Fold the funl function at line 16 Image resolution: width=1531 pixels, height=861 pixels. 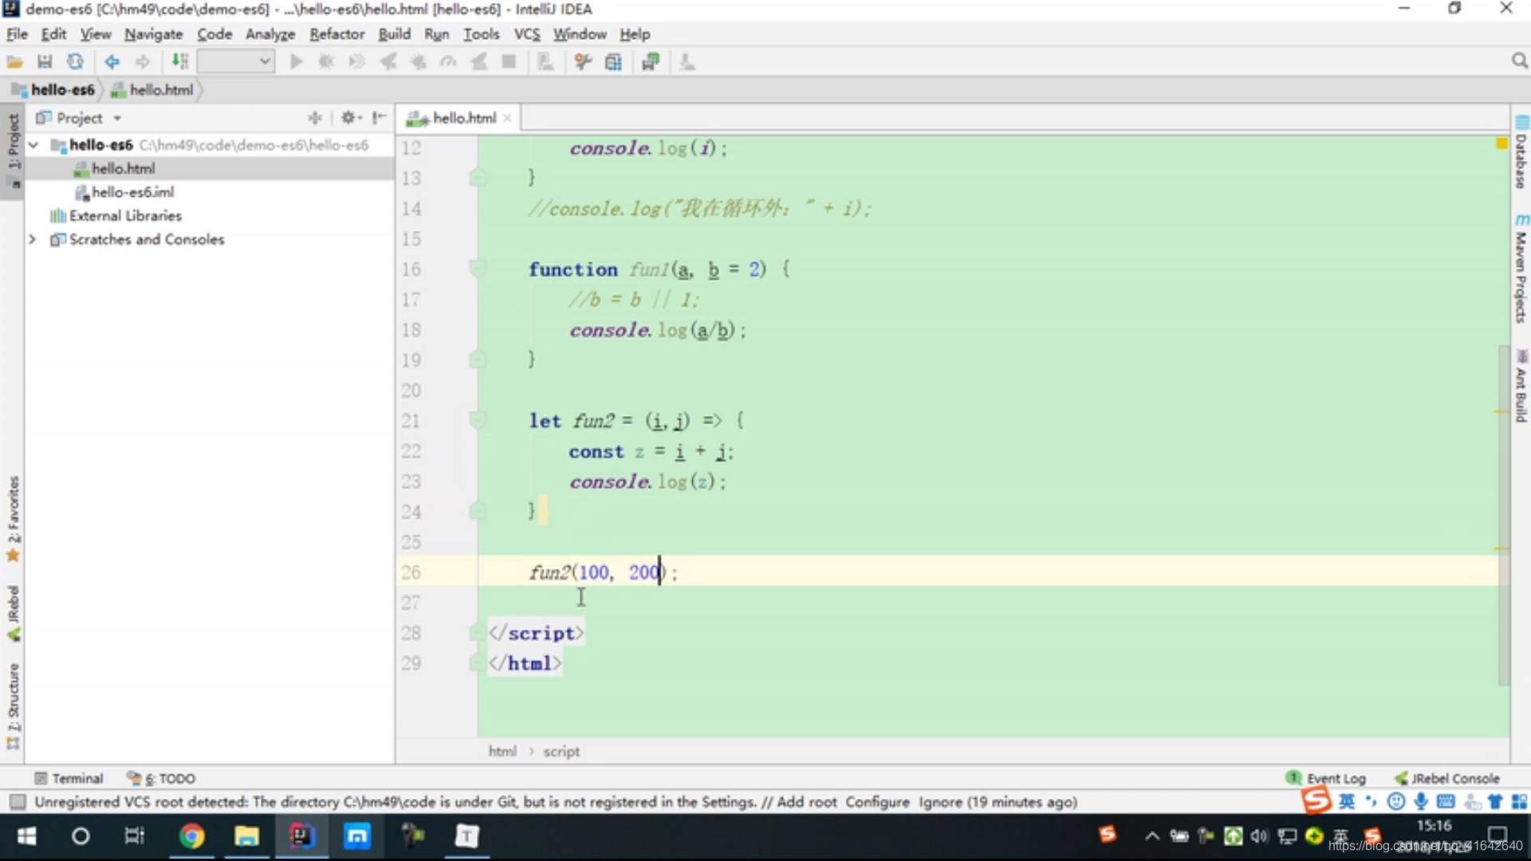click(x=477, y=269)
